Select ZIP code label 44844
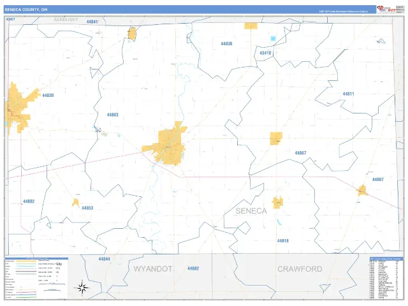The image size is (408, 306). (x=104, y=259)
